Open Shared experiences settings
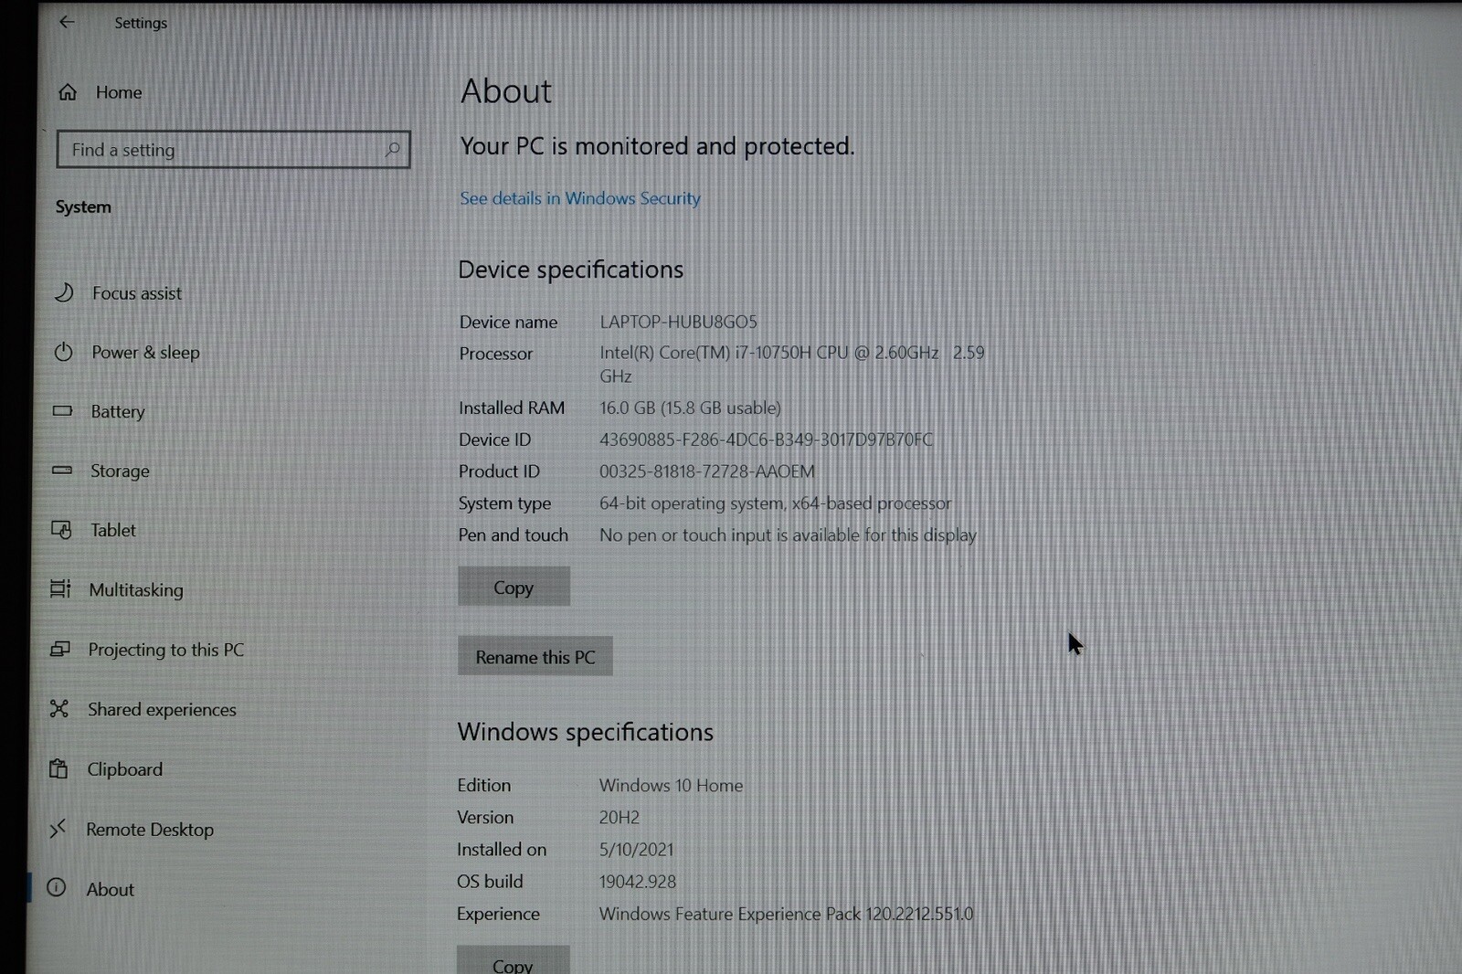1462x974 pixels. (x=162, y=710)
